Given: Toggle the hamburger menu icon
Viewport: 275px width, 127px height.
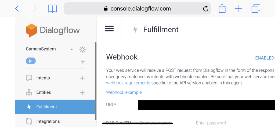Looking at the screenshot, I should 109,28.
